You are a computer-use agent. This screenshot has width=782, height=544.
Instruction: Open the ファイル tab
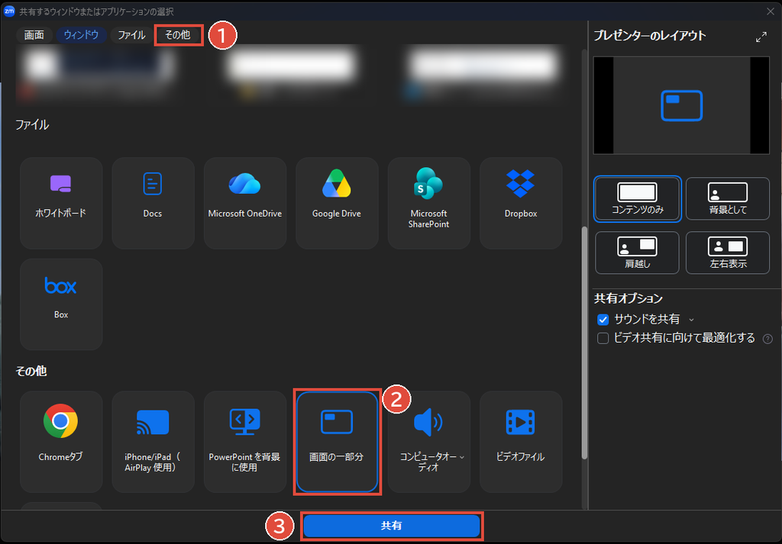[131, 35]
